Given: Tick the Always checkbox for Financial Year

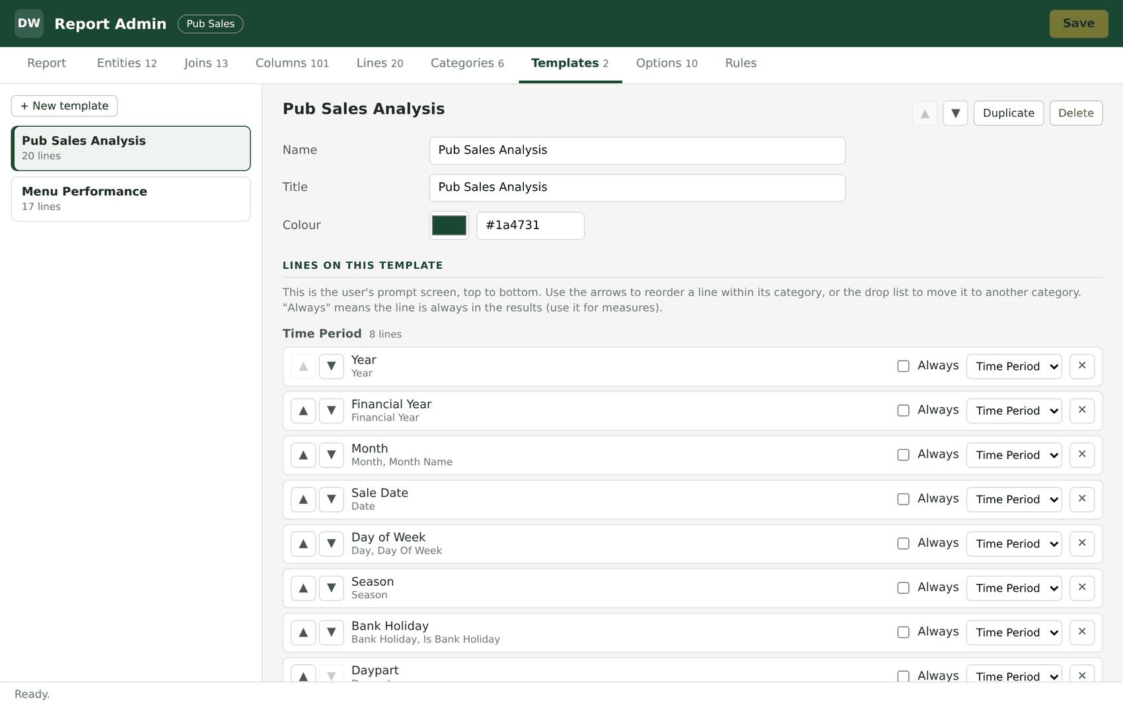Looking at the screenshot, I should click(x=903, y=411).
